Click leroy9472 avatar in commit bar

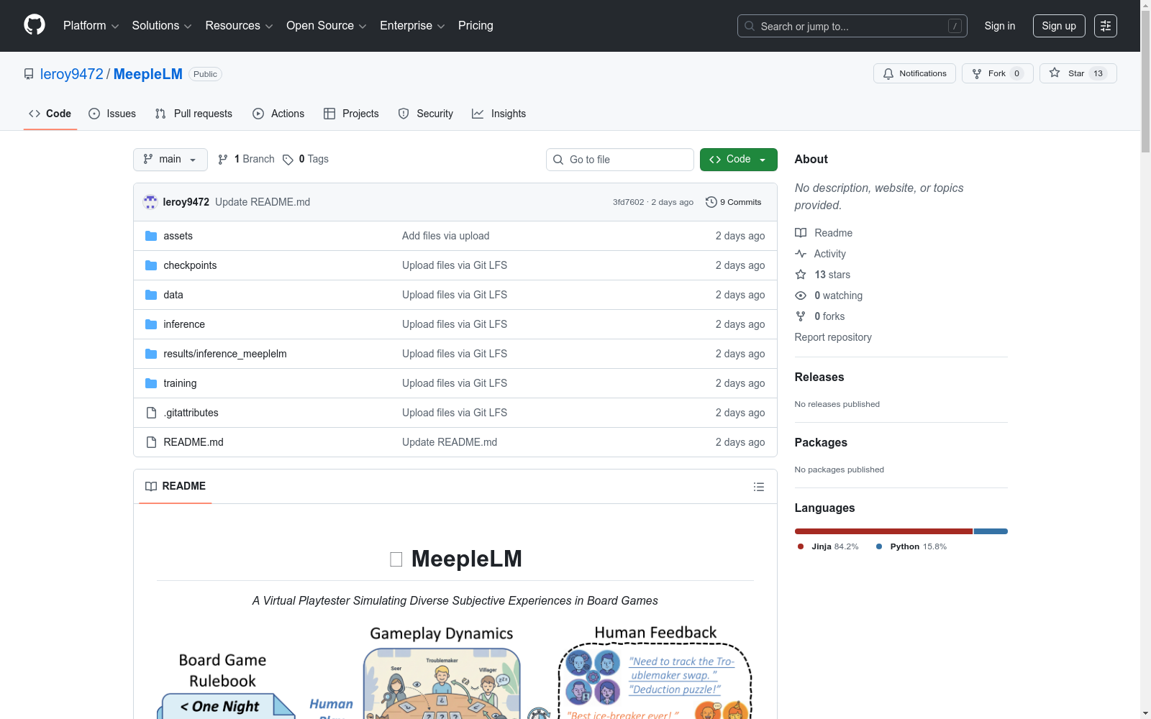[150, 202]
